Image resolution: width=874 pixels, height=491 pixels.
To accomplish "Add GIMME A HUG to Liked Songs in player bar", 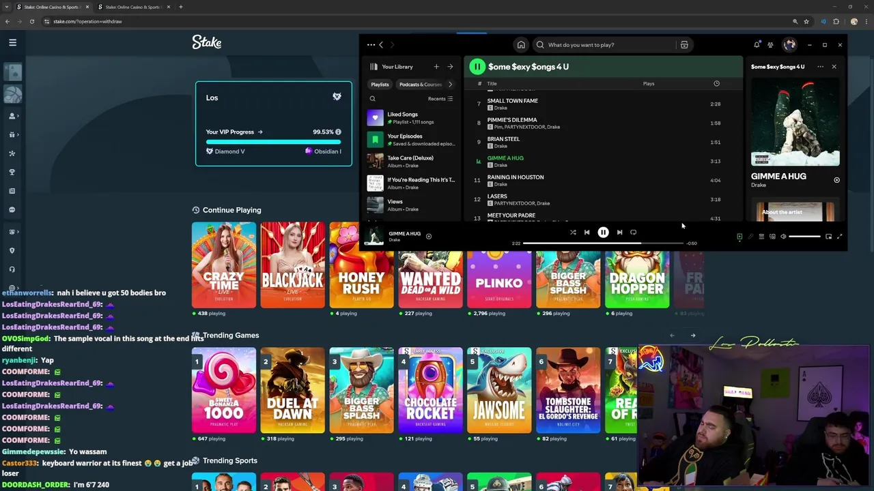I will pyautogui.click(x=429, y=237).
